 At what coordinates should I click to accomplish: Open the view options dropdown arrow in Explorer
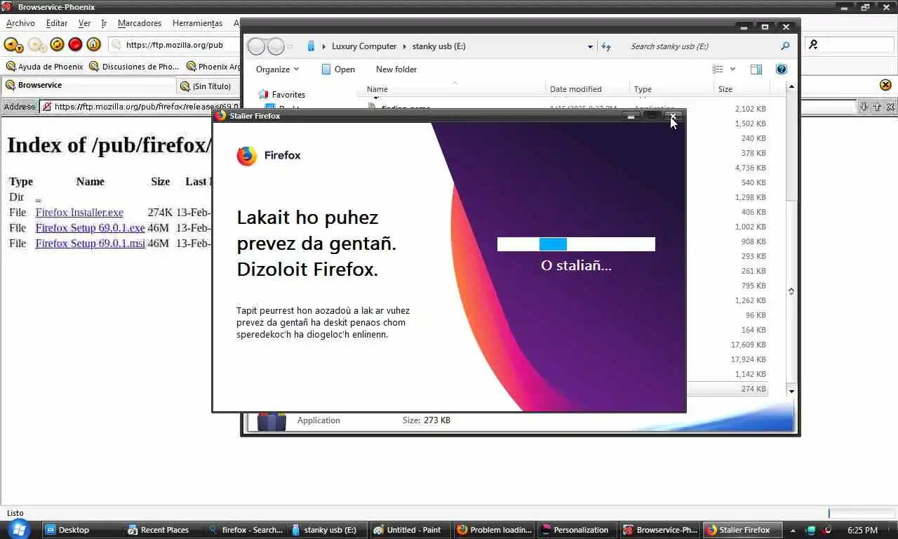732,69
